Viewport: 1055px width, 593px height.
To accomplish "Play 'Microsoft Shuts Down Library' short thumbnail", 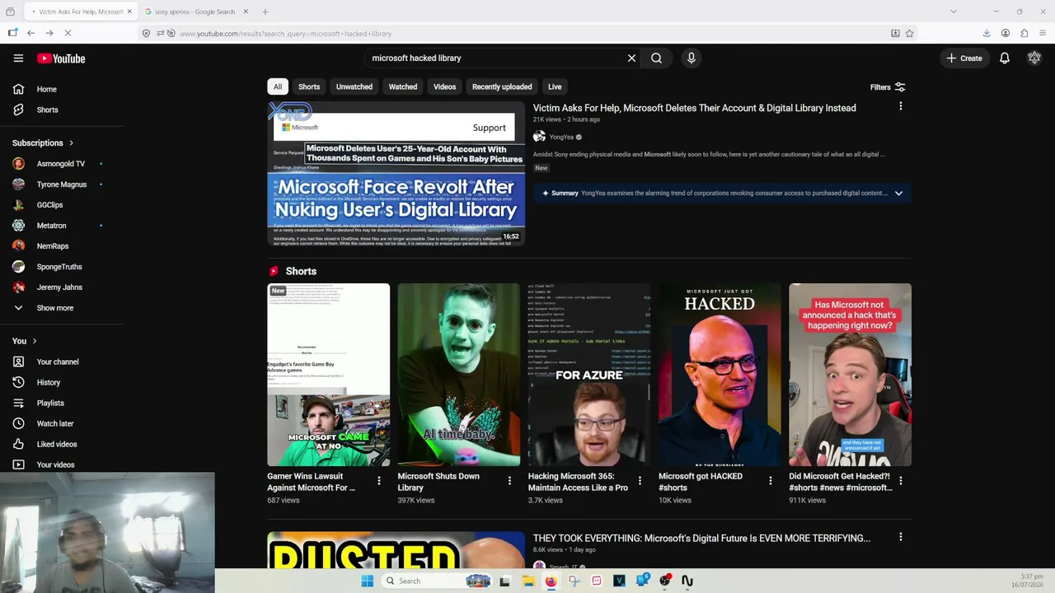I will pyautogui.click(x=459, y=375).
